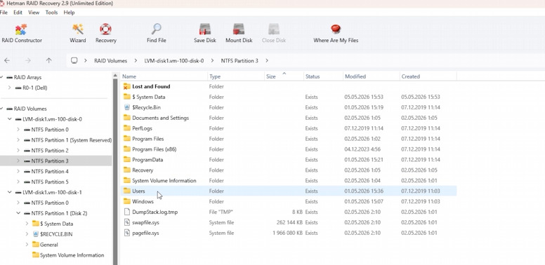
Task: Select the PerfLogs folder
Action: 142,128
